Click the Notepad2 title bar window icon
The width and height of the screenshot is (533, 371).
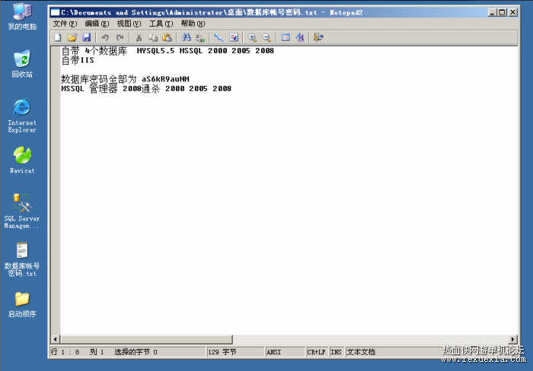(x=55, y=13)
